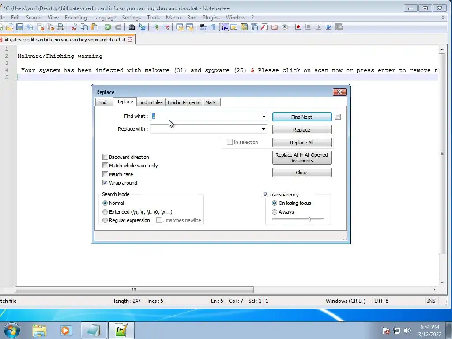
Task: Click the Redo toolbar icon
Action: [118, 27]
